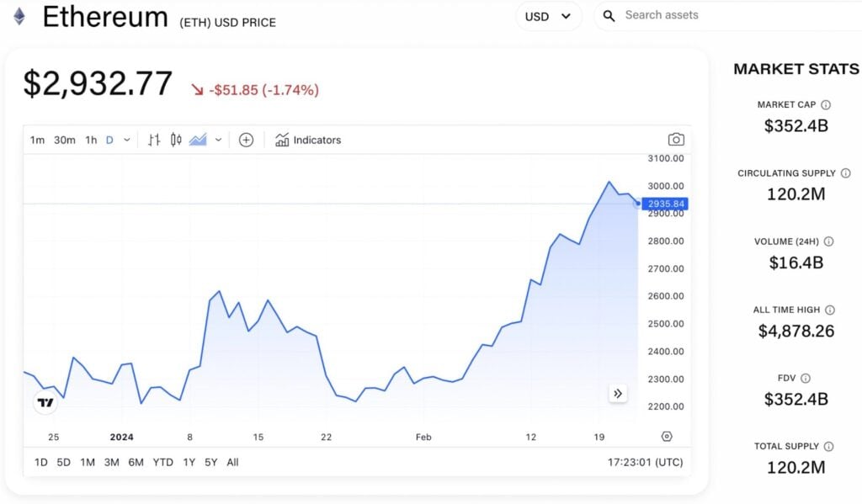Click the 2024 date axis label
Image resolution: width=862 pixels, height=504 pixels.
pyautogui.click(x=121, y=437)
